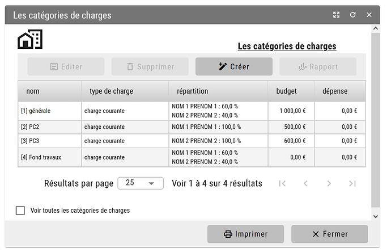Screen dimensions: 391x252
Task: Check Voir toutes les catégories de charges
Action: (x=20, y=211)
